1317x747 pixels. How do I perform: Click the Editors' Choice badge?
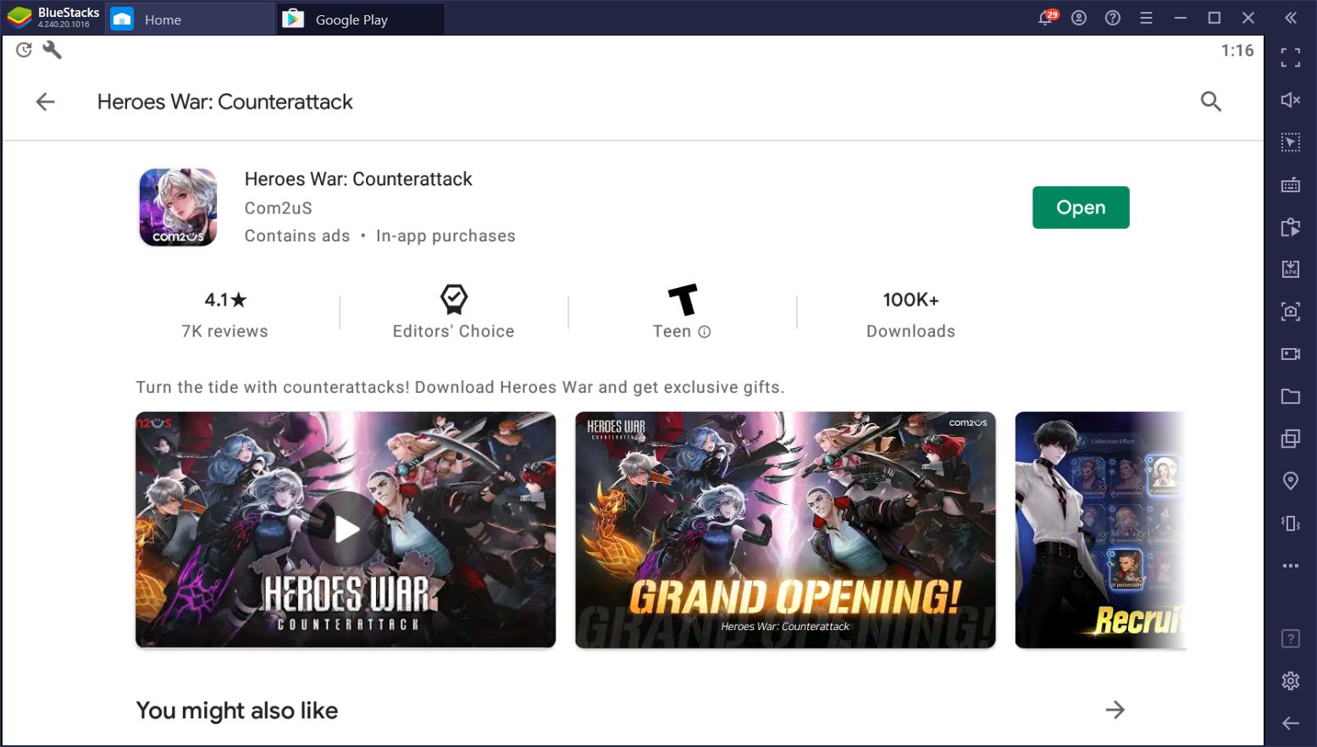point(453,312)
